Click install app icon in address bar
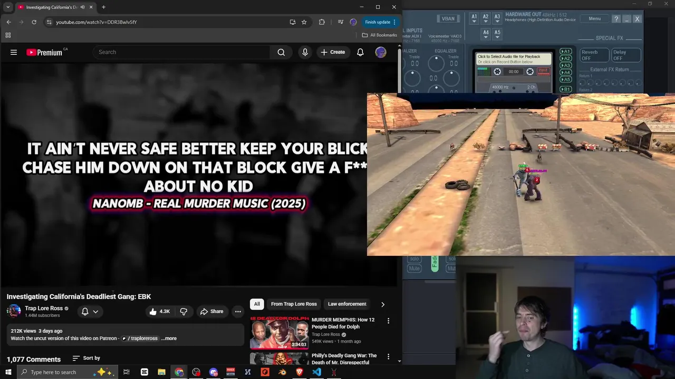 click(x=293, y=22)
